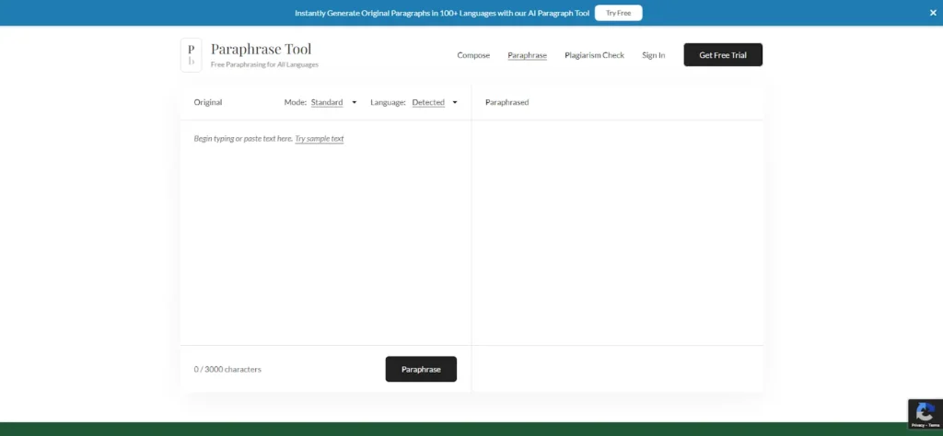
Task: Click inside the Paraphrased output pane
Action: click(617, 230)
